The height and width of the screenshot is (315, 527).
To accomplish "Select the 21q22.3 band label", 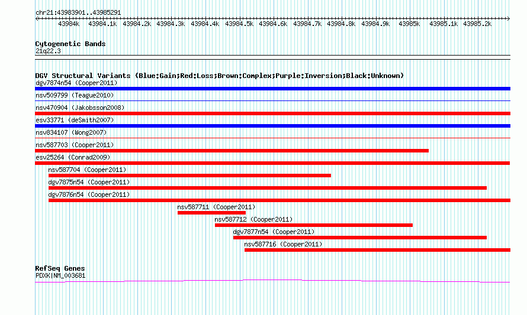I will click(48, 51).
